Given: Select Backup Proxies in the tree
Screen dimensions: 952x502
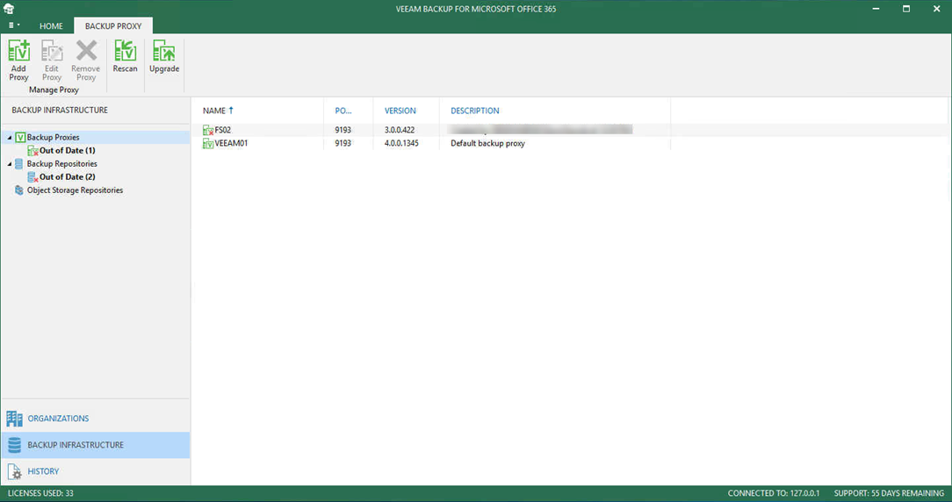Looking at the screenshot, I should pyautogui.click(x=53, y=137).
